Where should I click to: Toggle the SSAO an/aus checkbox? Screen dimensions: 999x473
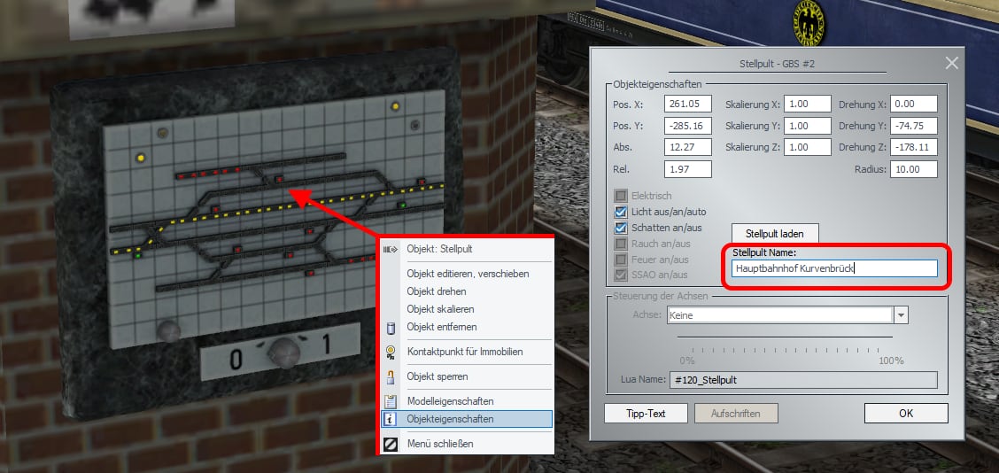(621, 275)
